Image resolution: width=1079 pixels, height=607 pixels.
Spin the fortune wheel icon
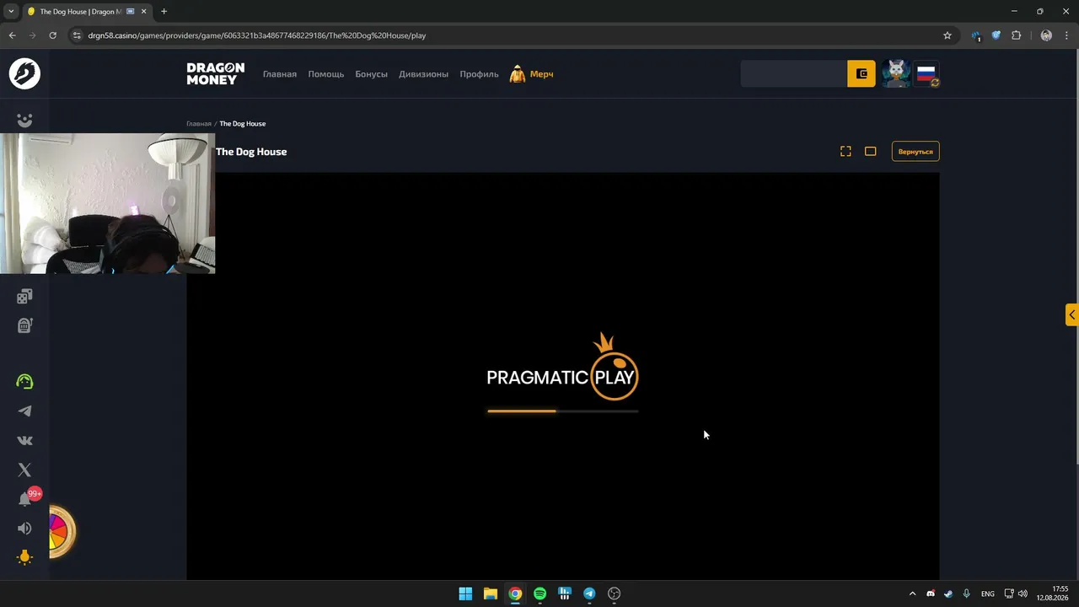(61, 531)
